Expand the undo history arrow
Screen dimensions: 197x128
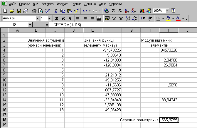pyautogui.click(x=90, y=11)
